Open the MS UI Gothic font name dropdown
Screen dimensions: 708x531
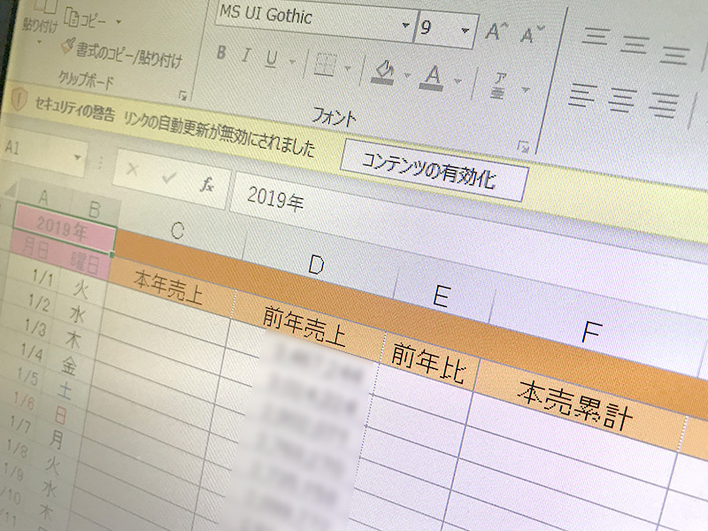(405, 26)
